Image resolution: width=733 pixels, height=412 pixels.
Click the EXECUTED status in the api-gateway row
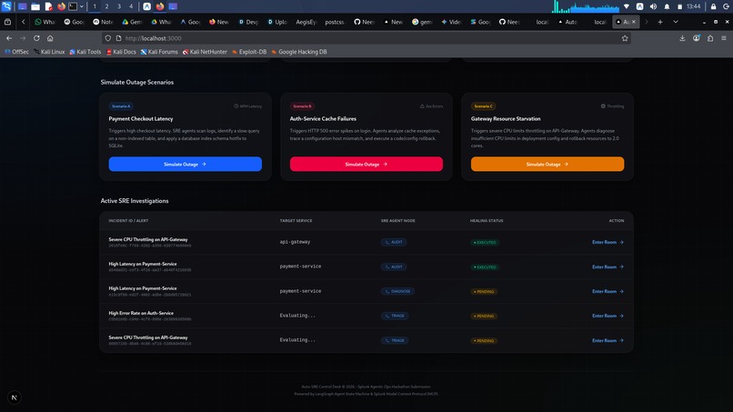[x=485, y=242]
